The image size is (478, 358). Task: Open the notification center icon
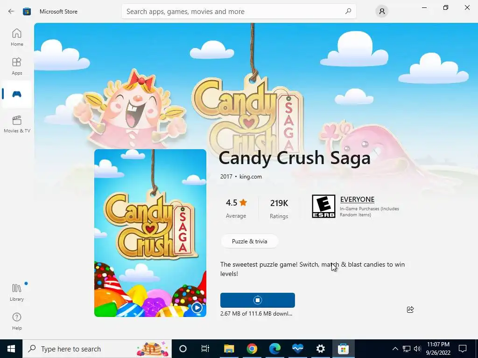coord(463,349)
